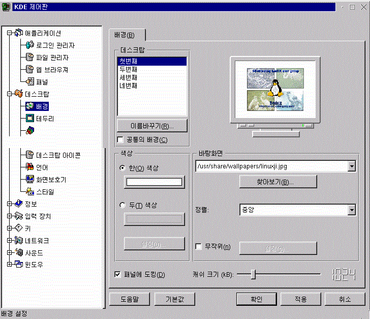Screen dimensions: 370x319
Task: Click the 정보 information icon
Action: pyautogui.click(x=19, y=204)
